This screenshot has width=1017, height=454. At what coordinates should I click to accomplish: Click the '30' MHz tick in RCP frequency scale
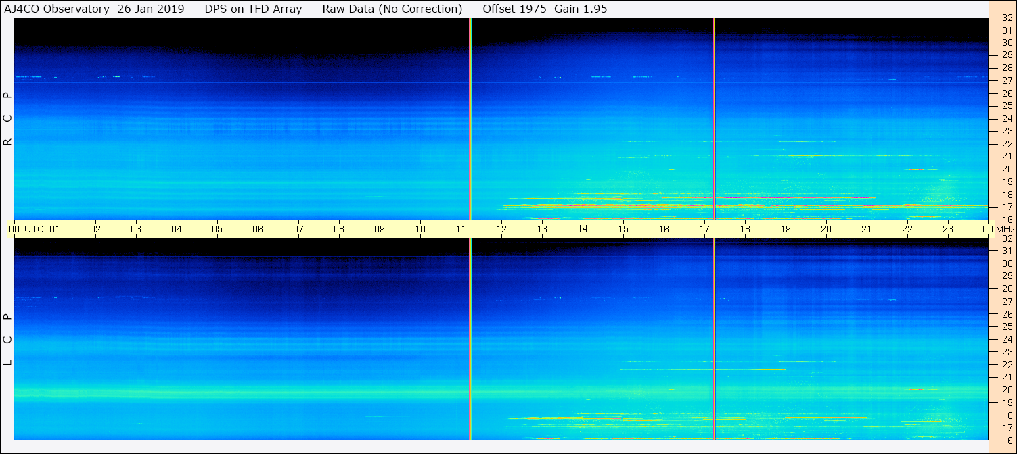(1007, 43)
